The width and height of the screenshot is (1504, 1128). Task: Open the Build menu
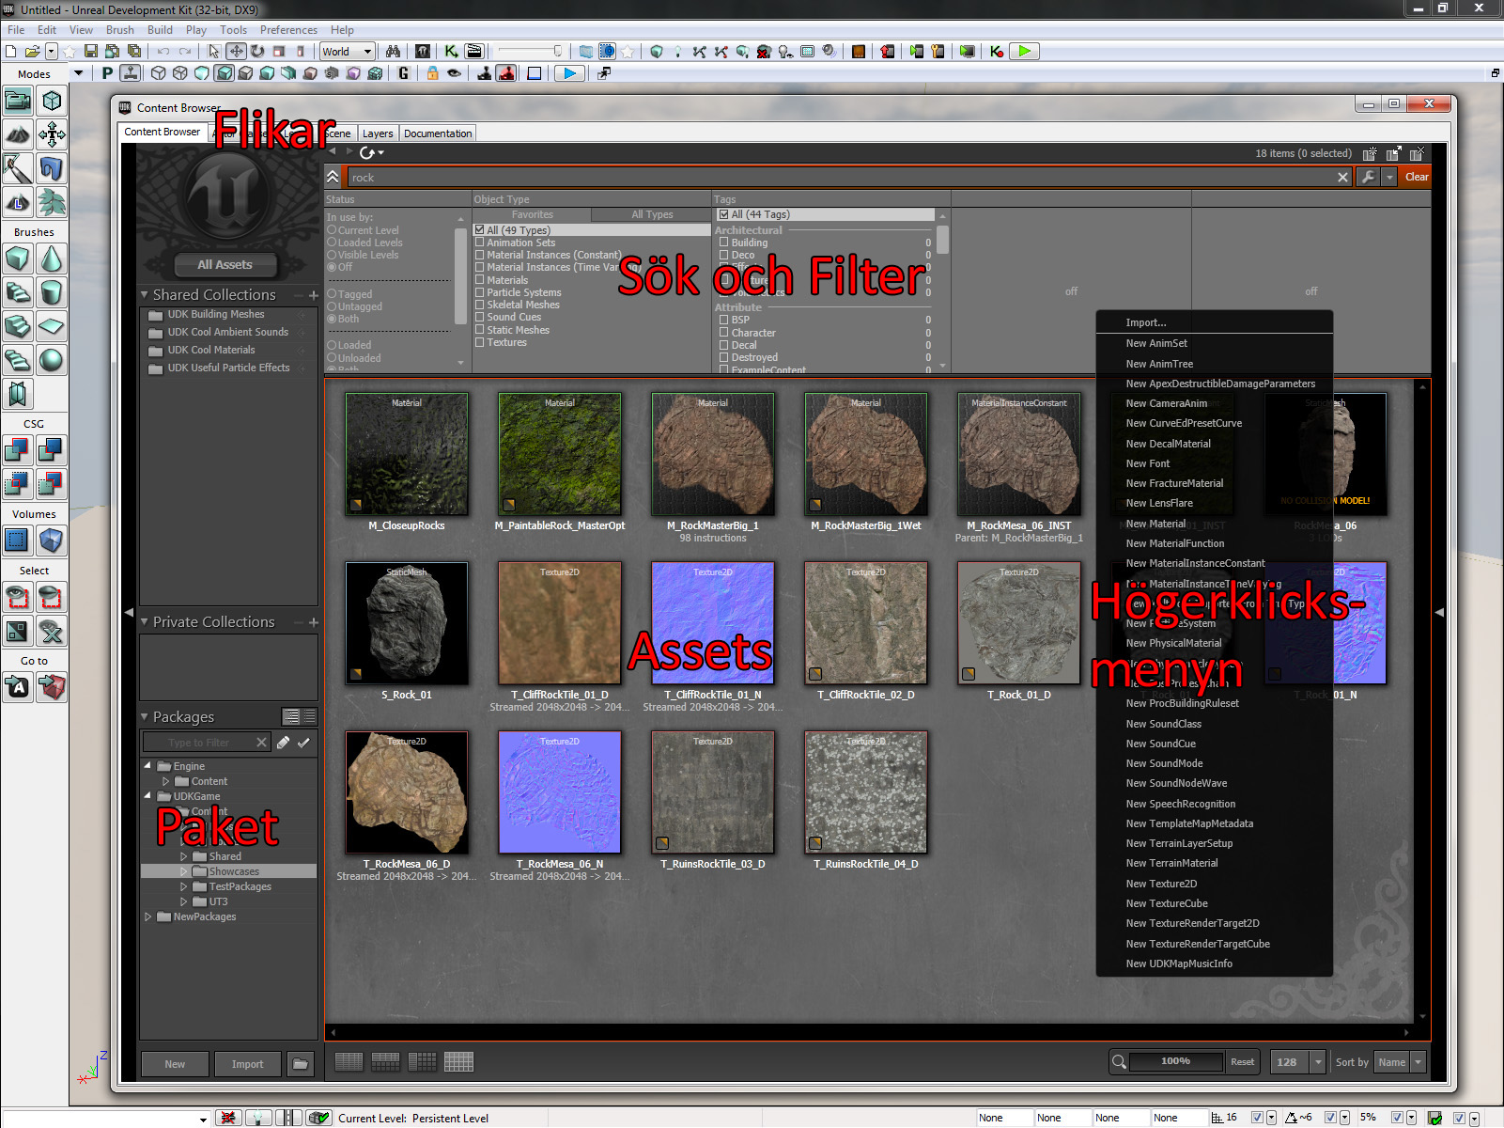(x=160, y=30)
